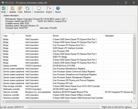Select Core Processor PCI Express Root Port 1
Screen dimensions: 138x109
point(68,45)
